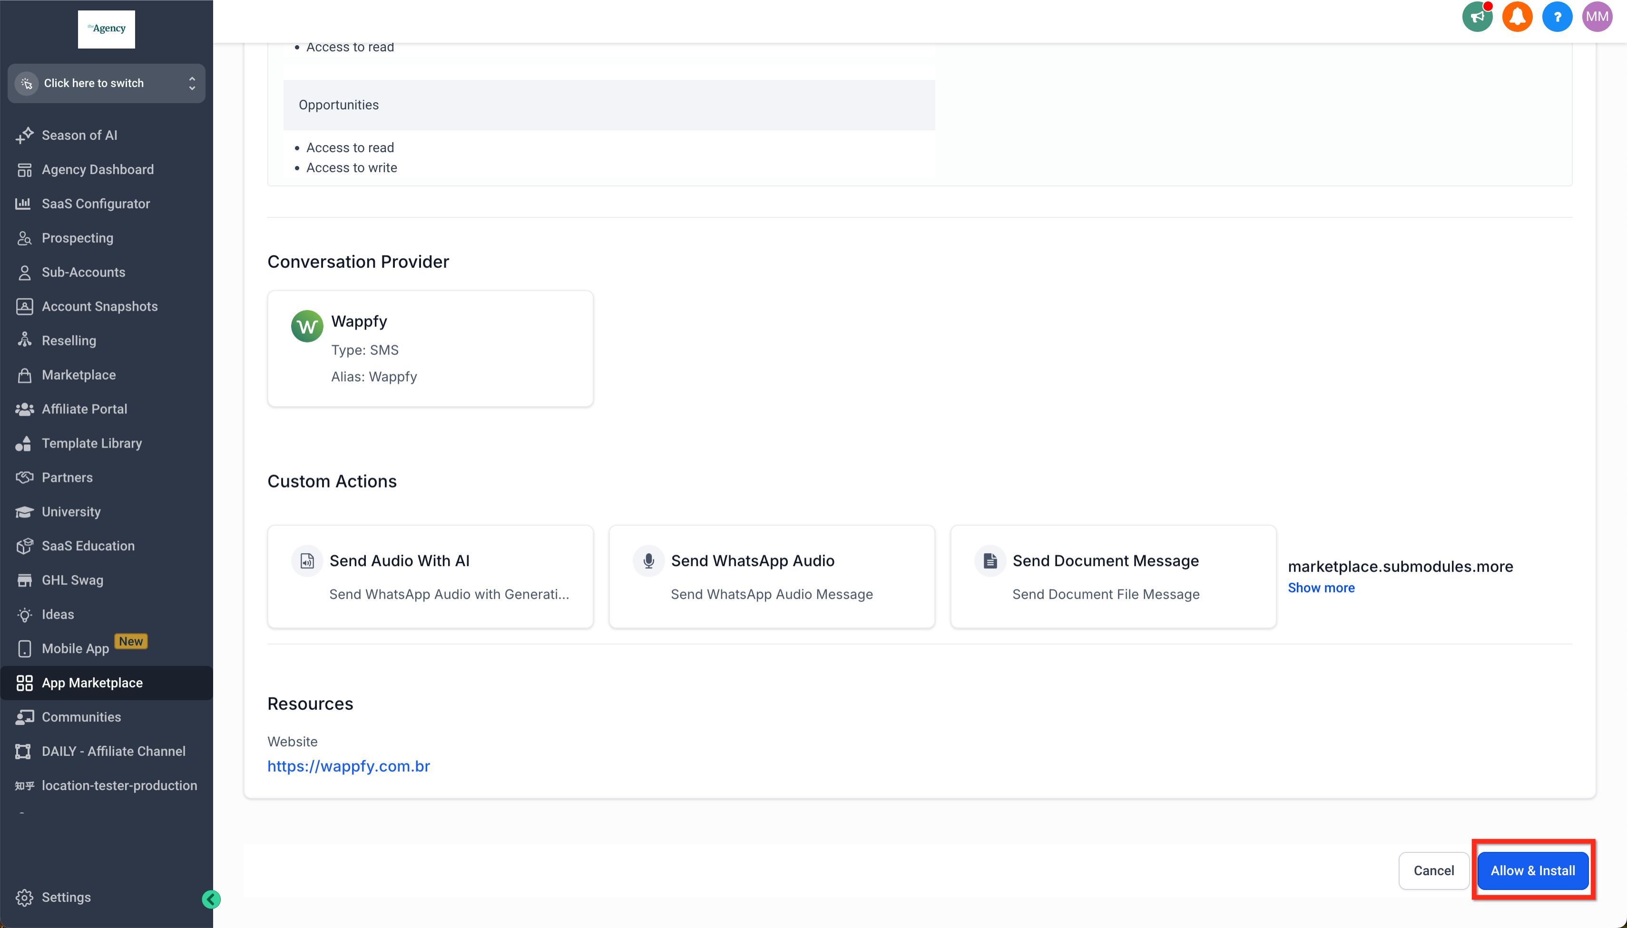This screenshot has height=928, width=1627.
Task: Click the Wappfy green W logo
Action: pos(307,326)
